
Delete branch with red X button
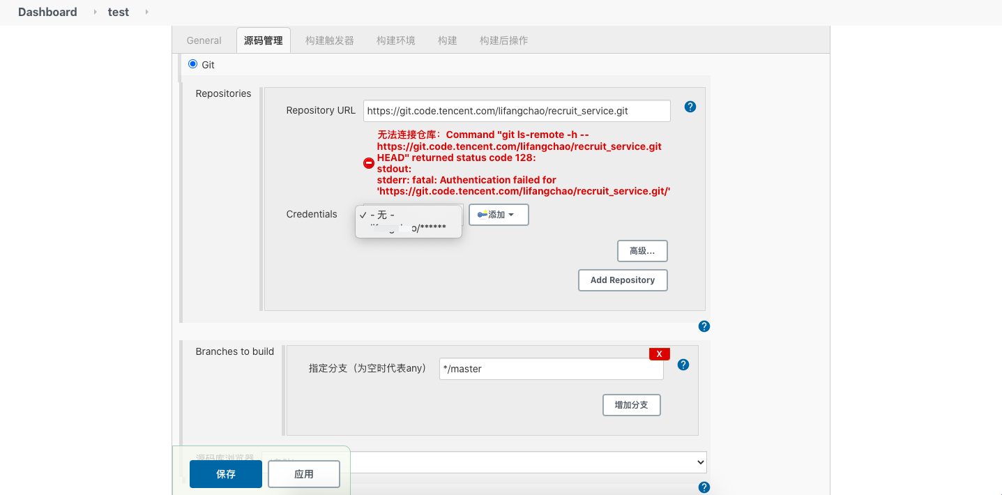(660, 354)
